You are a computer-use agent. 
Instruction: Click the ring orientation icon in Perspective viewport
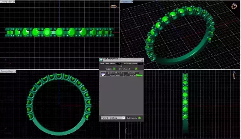(234, 6)
